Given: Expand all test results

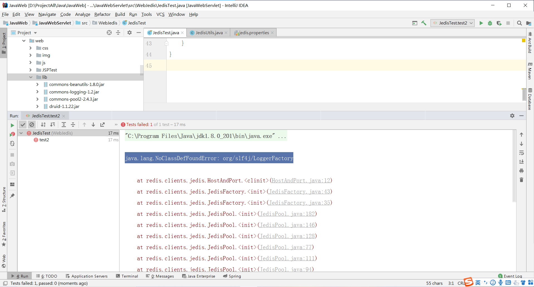Looking at the screenshot, I should 64,125.
